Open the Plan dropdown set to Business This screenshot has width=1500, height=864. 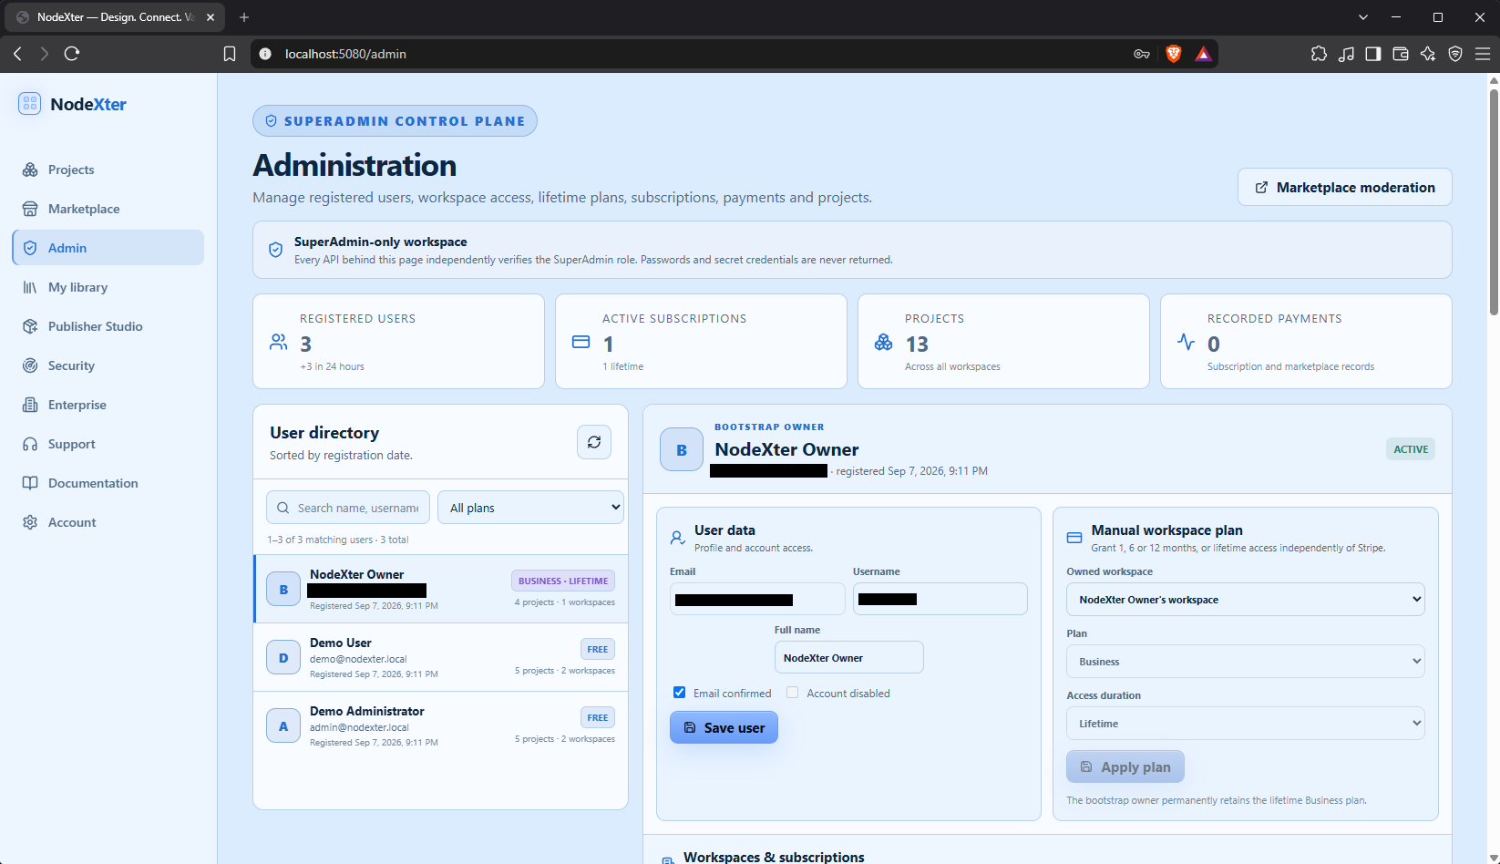(x=1245, y=662)
